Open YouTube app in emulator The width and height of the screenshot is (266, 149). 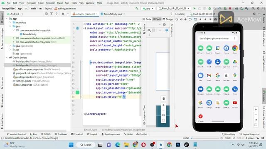[235, 103]
